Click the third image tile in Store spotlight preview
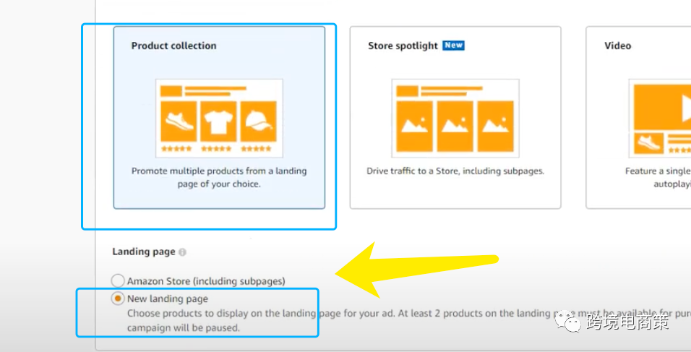 tap(495, 126)
